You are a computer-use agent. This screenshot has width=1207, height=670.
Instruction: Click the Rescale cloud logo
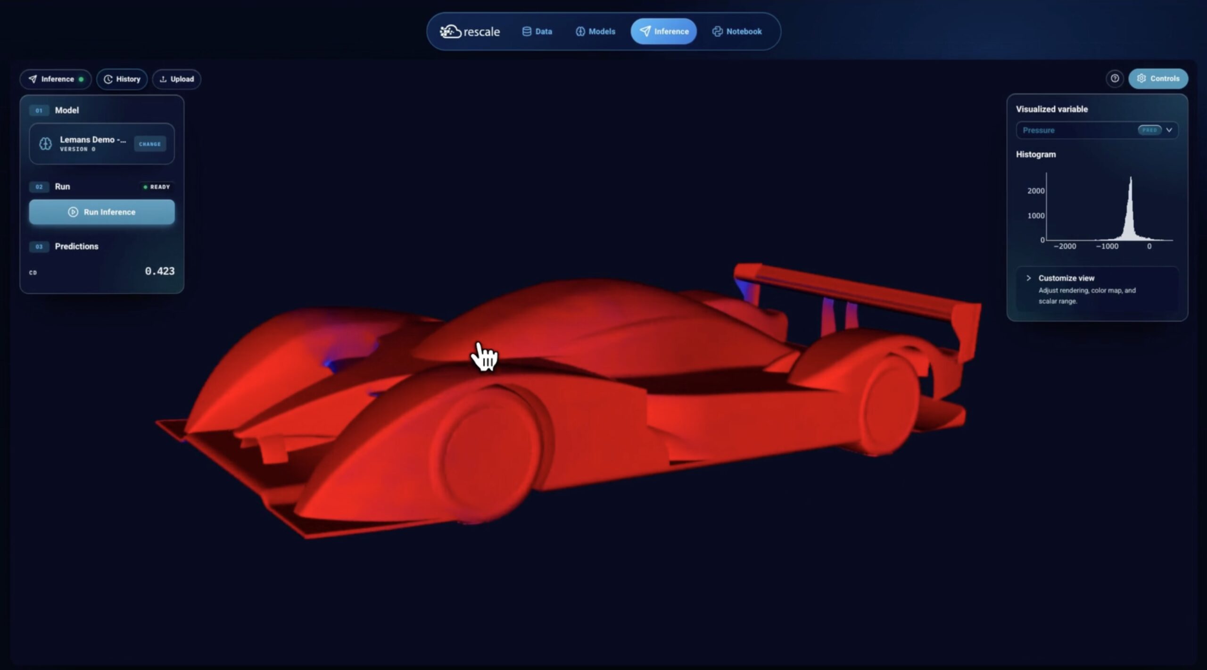pos(470,32)
